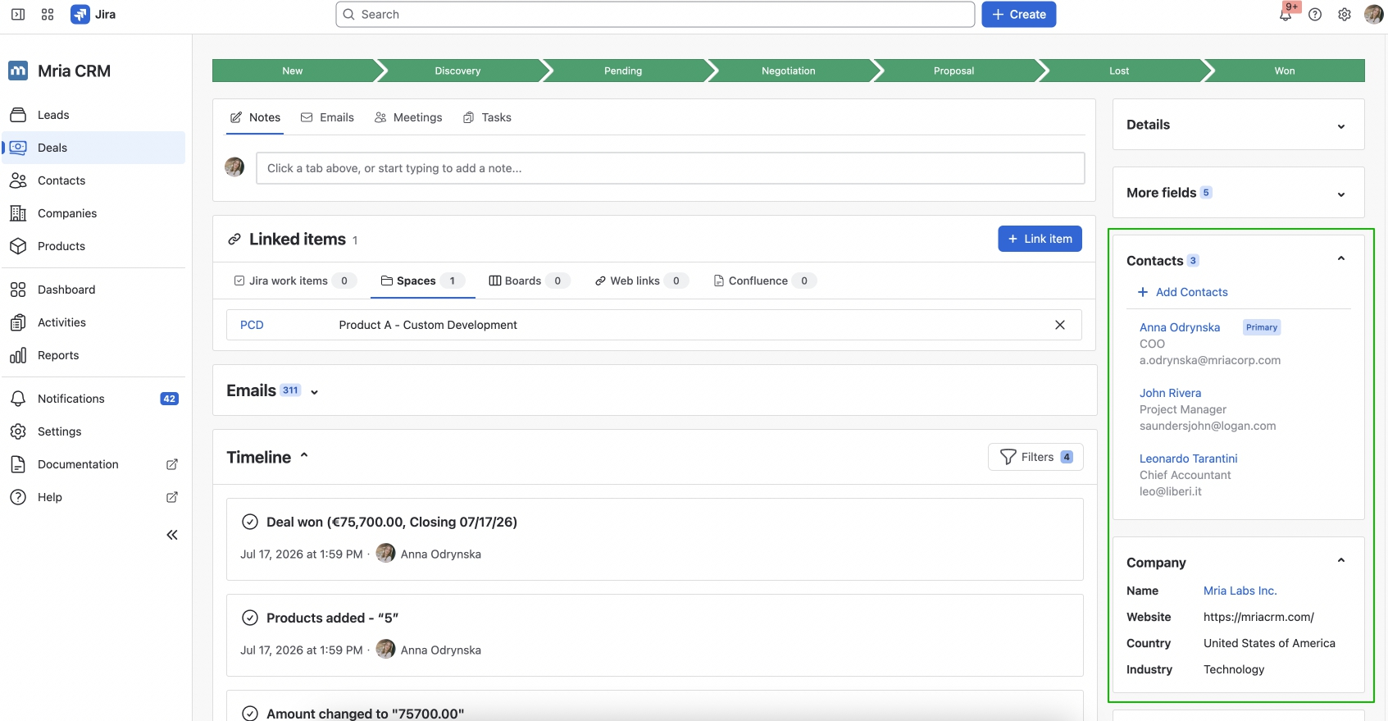
Task: Remove the PCD linked space with X
Action: [1060, 325]
